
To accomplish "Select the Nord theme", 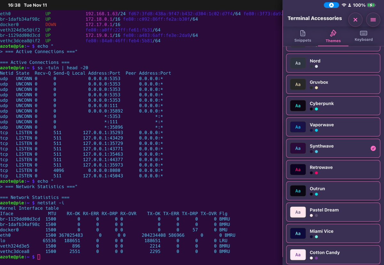I will point(333,63).
